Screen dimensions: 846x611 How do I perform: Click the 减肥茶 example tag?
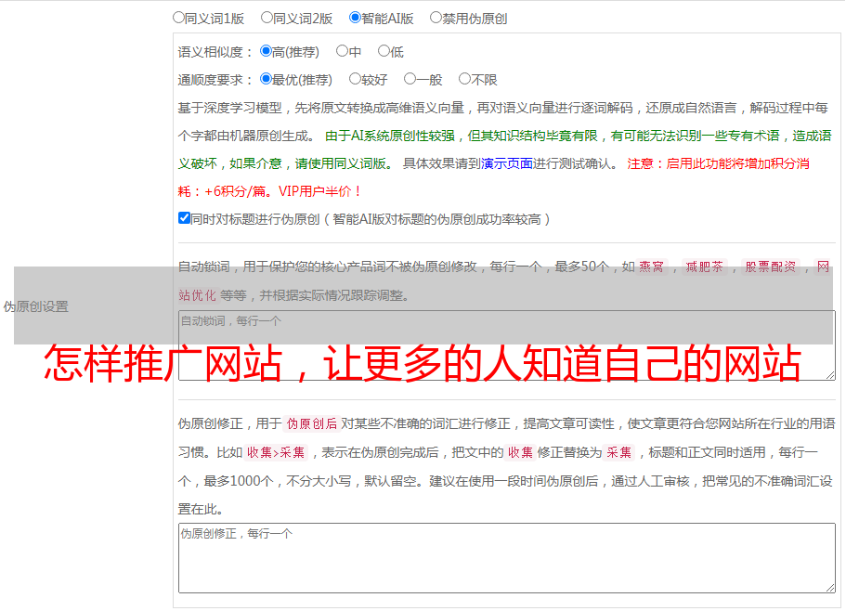pos(704,266)
